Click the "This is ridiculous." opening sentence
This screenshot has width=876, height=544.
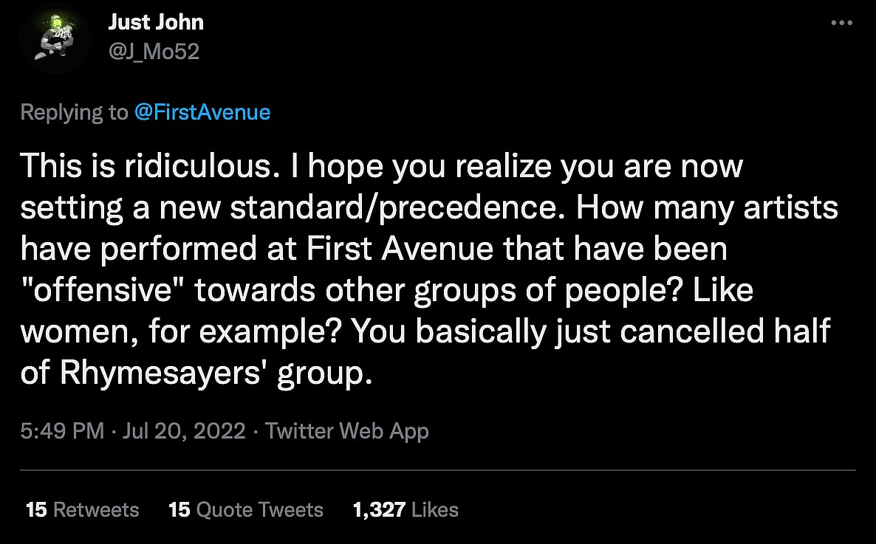[x=146, y=167]
